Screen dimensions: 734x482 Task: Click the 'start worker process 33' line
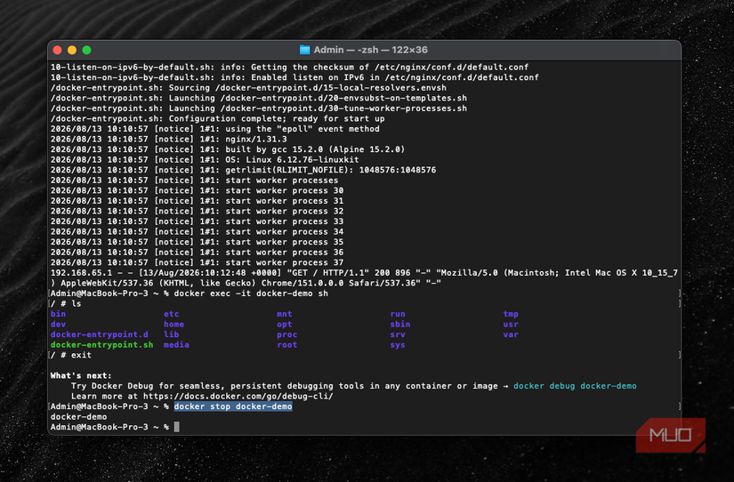(x=198, y=221)
